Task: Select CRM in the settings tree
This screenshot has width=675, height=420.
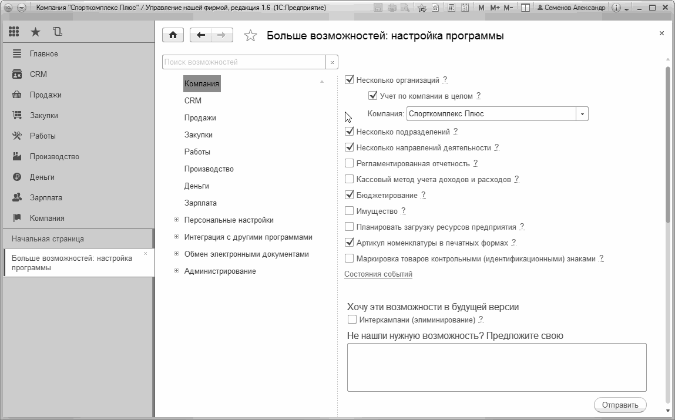Action: click(193, 100)
